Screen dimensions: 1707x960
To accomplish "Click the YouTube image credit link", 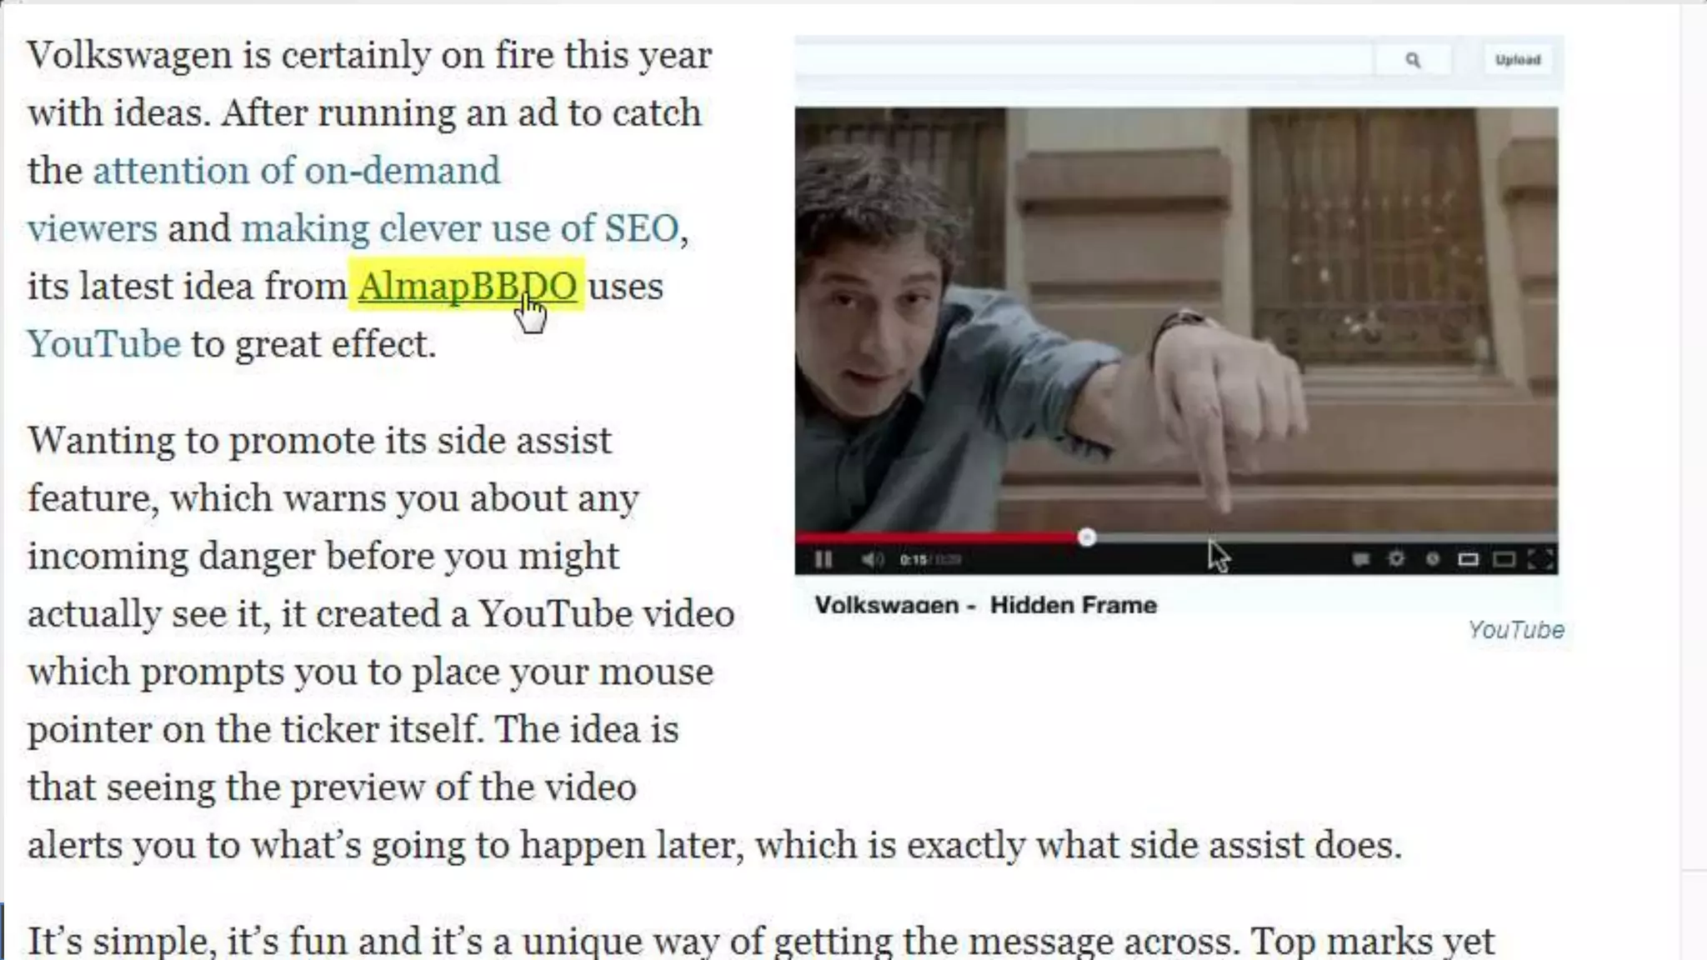I will pos(1515,630).
